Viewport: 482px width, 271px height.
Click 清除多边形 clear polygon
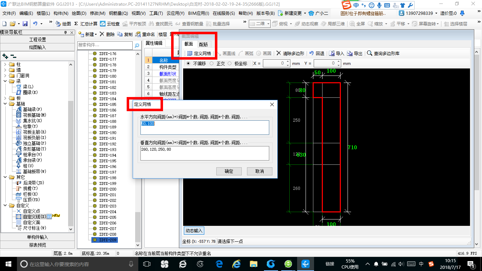coord(290,53)
